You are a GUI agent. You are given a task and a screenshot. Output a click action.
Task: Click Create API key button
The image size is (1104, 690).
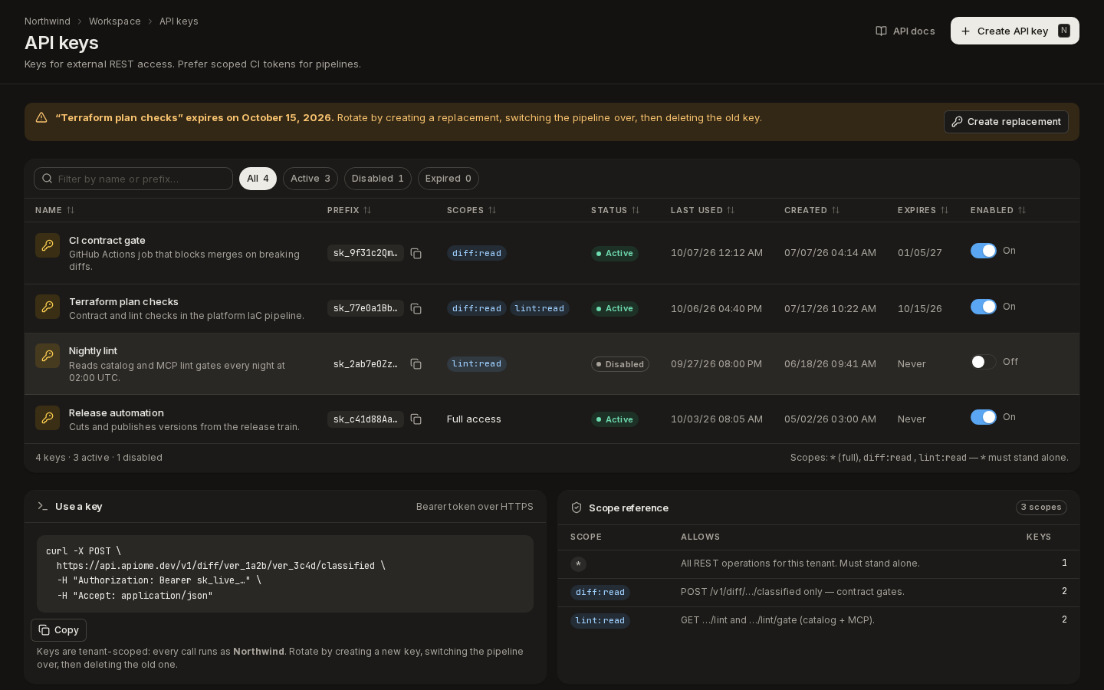[x=1015, y=31]
